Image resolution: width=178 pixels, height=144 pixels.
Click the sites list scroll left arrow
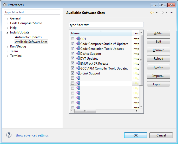tap(72, 111)
